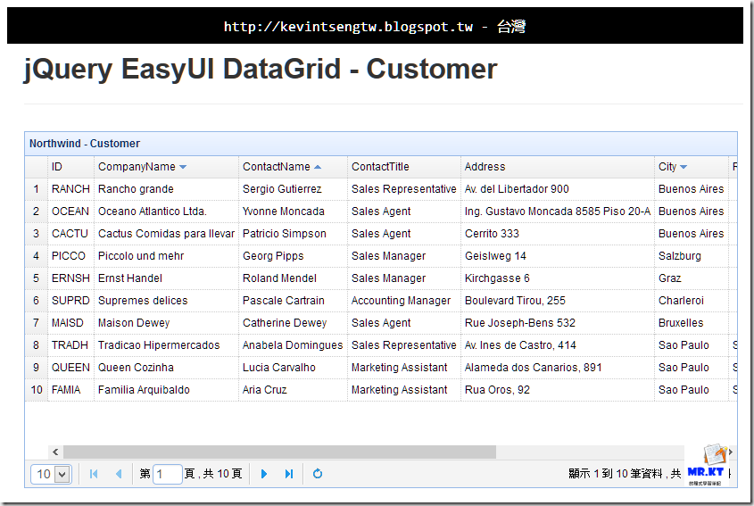Click Tradicao Hipermercados company cell

pyautogui.click(x=166, y=345)
